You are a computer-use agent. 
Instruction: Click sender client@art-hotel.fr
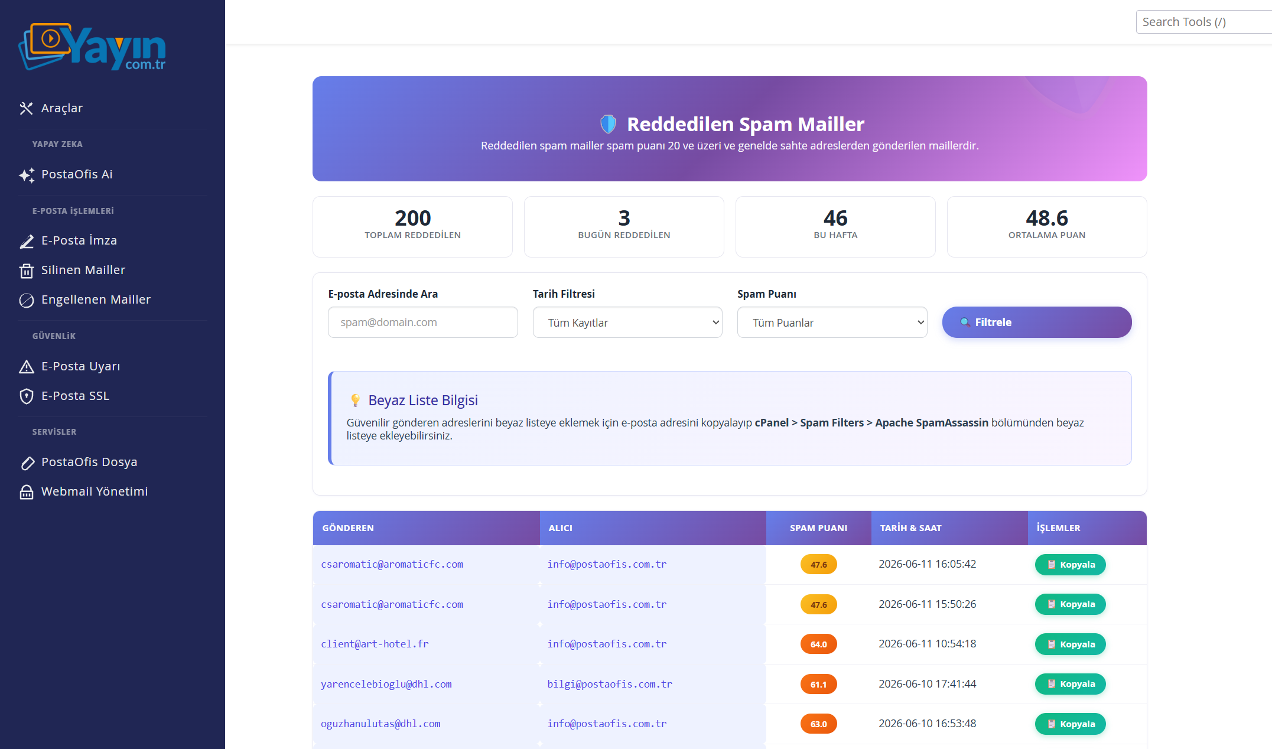[375, 644]
